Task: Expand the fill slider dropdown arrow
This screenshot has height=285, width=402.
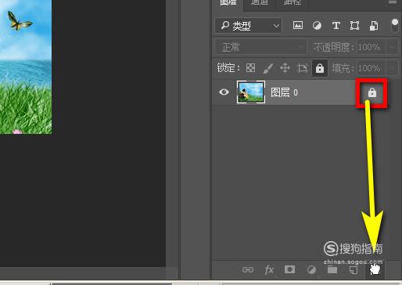Action: tap(392, 68)
